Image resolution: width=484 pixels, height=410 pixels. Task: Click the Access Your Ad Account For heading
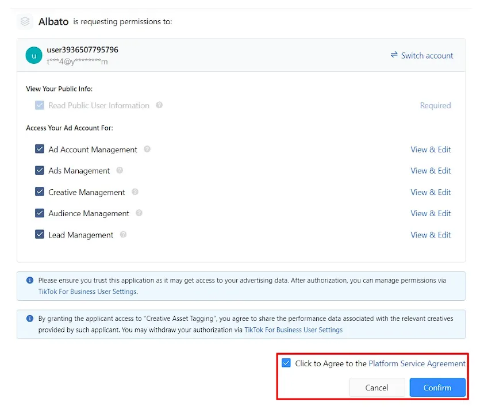70,128
